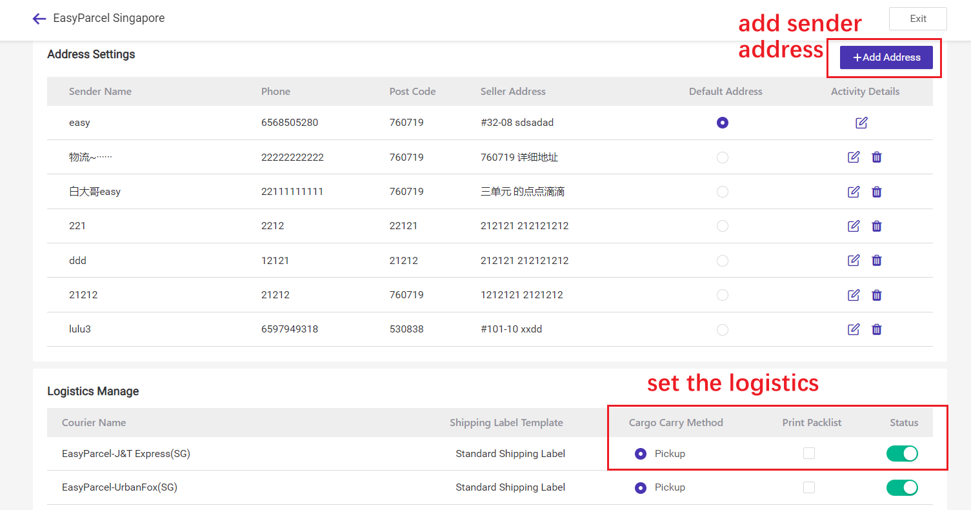Edit the 'easy' sender address
This screenshot has height=510, width=971.
click(x=861, y=123)
